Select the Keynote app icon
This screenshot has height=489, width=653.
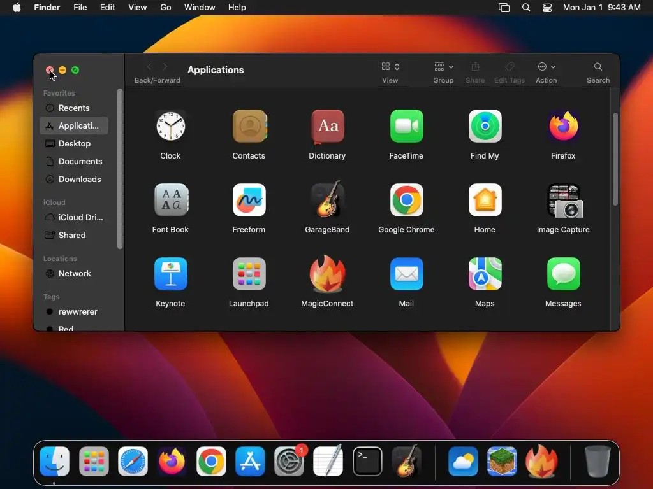pos(171,274)
